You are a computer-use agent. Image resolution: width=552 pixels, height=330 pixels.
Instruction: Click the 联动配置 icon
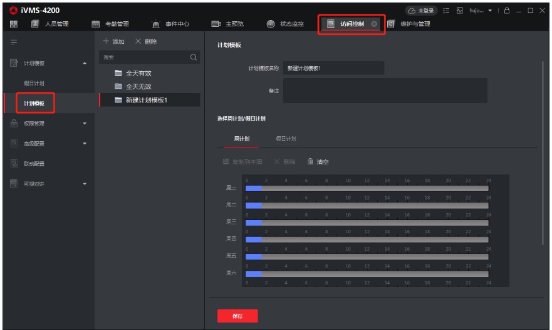(14, 163)
